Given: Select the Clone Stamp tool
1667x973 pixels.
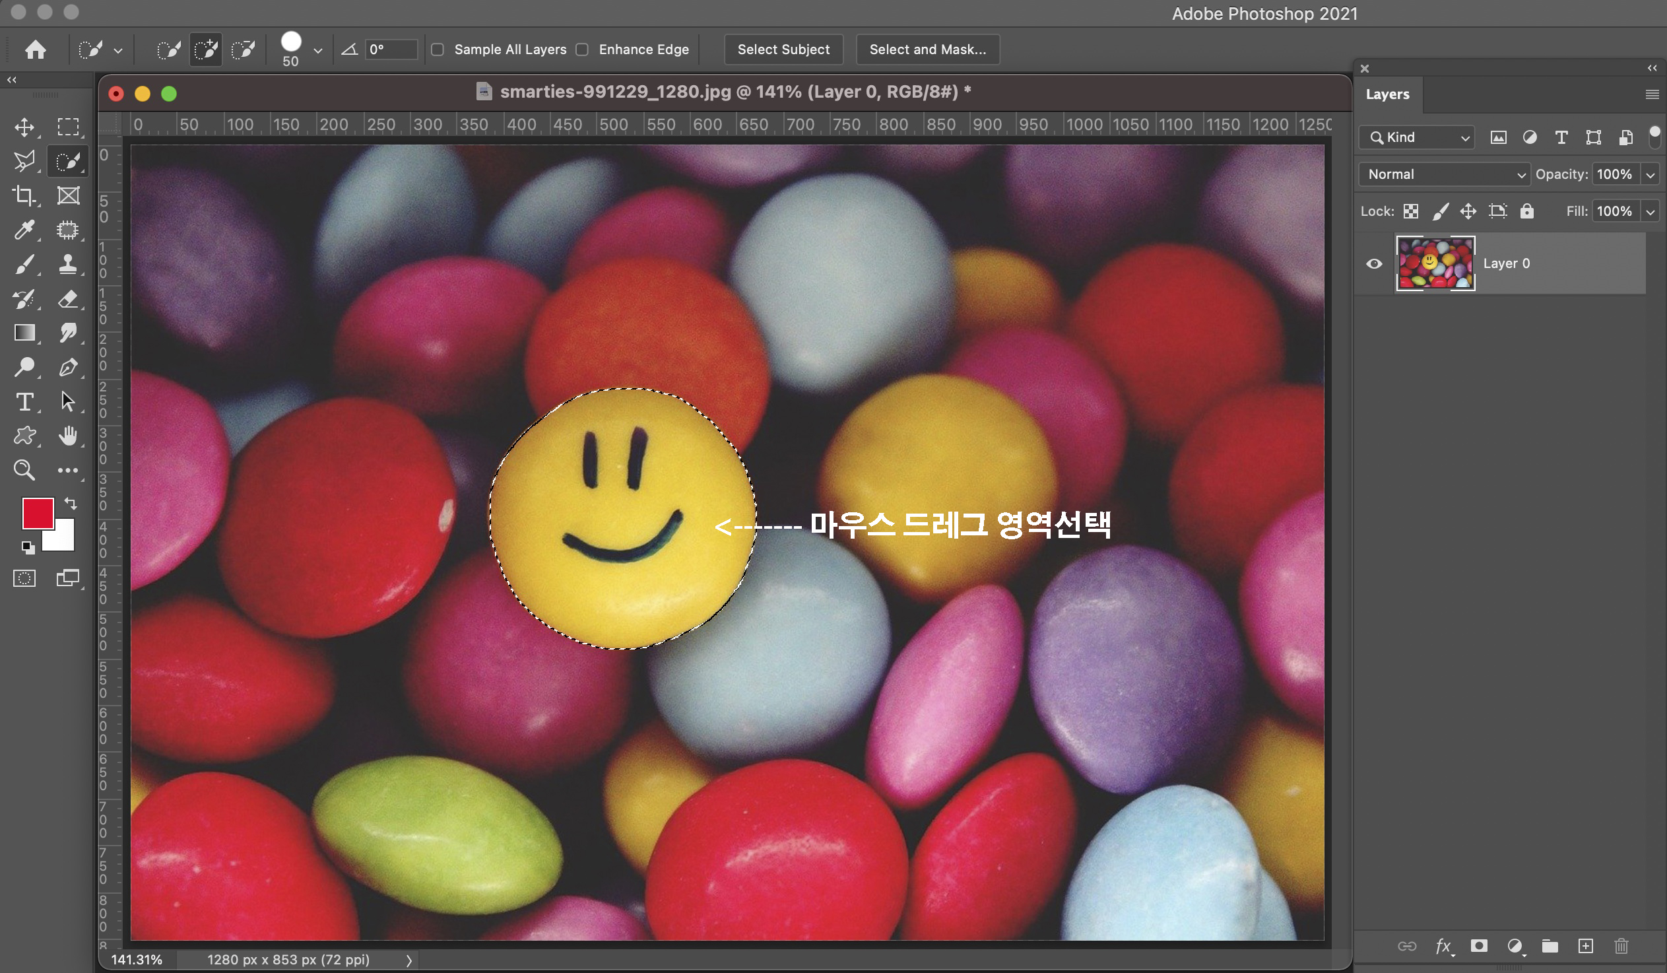Looking at the screenshot, I should [x=67, y=264].
